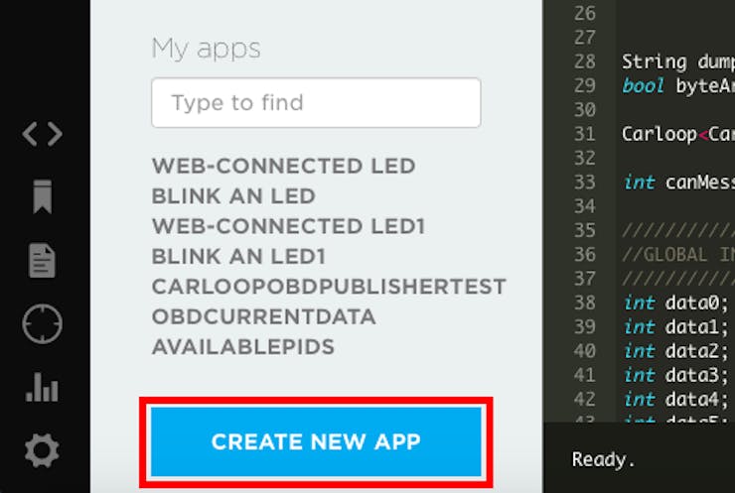This screenshot has width=735, height=493.
Task: Open the Libraries bookmark icon
Action: 42,196
